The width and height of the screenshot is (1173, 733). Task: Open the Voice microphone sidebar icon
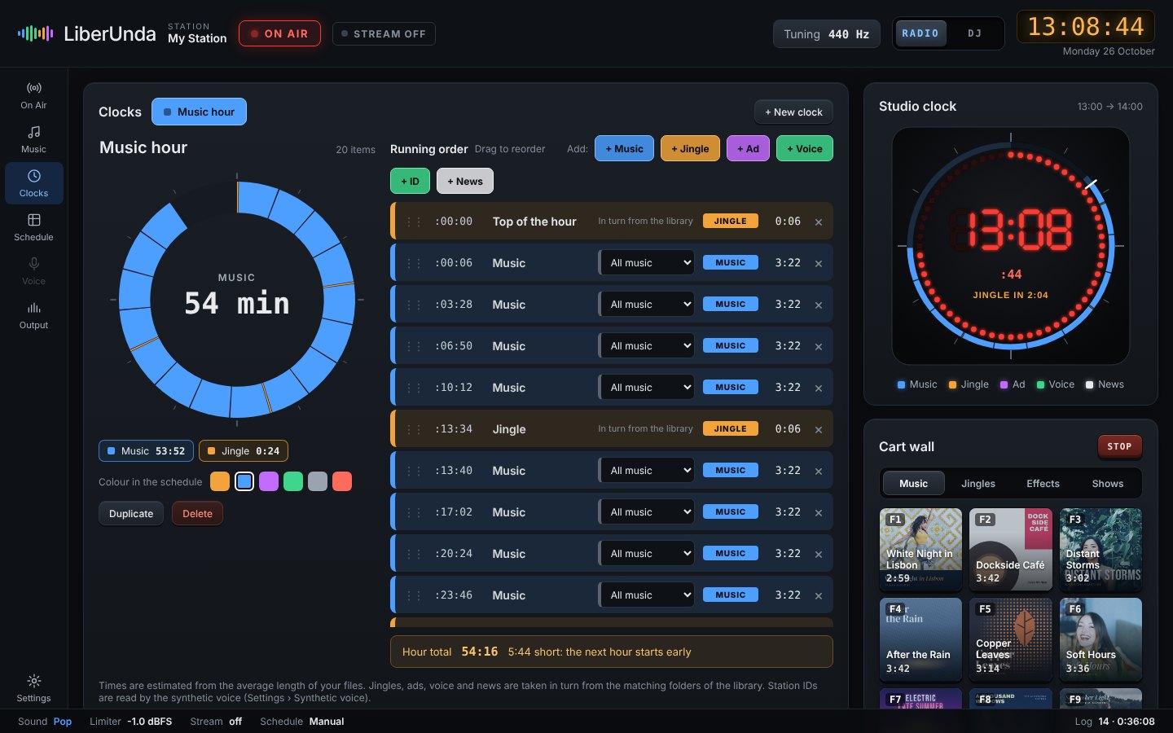click(x=33, y=271)
